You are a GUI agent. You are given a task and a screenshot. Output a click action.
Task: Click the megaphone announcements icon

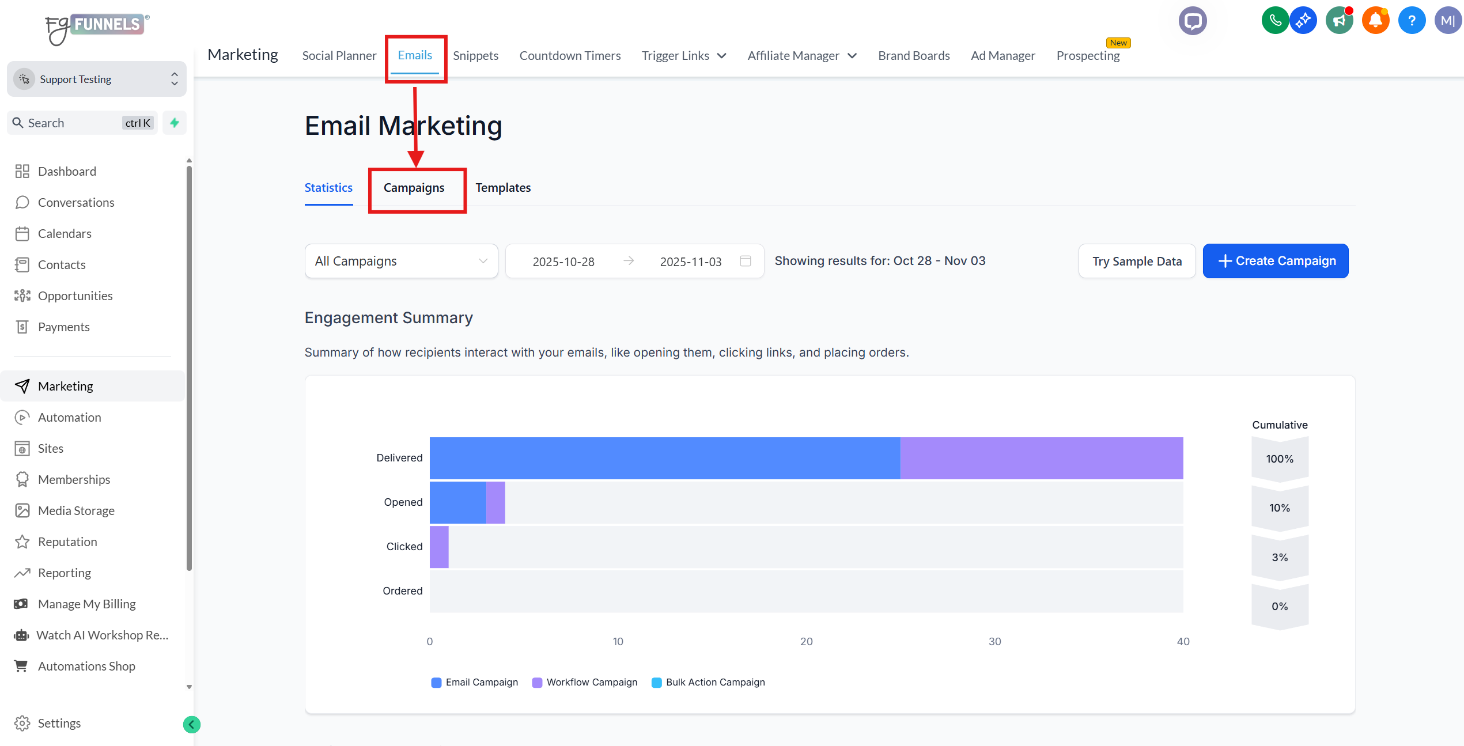click(x=1339, y=21)
